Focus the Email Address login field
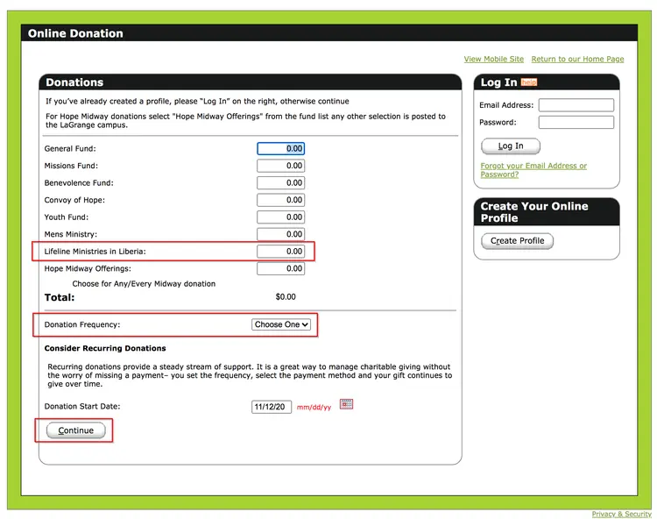 coord(576,105)
